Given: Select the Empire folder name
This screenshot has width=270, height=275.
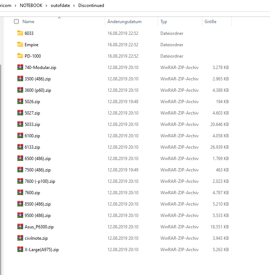Looking at the screenshot, I should tap(31, 44).
